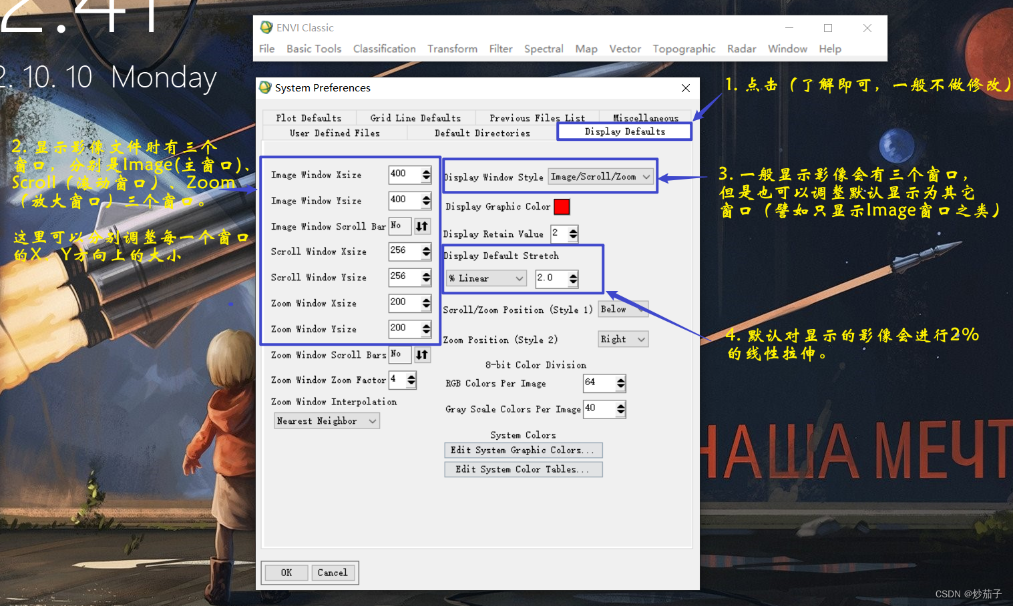Switch to the Default Directories tab
Image resolution: width=1013 pixels, height=606 pixels.
pos(482,133)
